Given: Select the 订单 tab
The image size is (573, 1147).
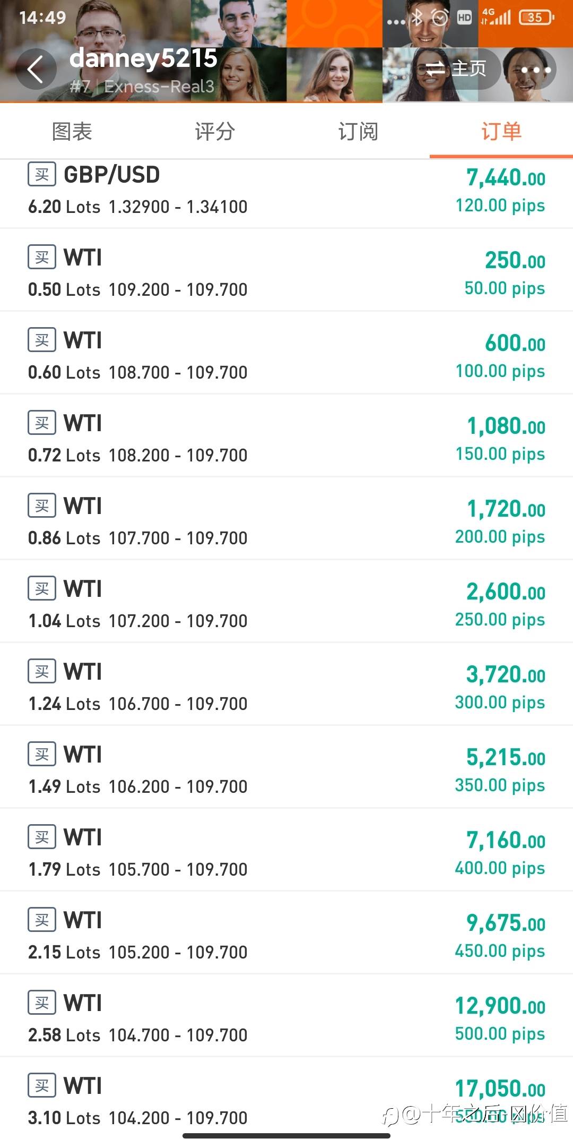Looking at the screenshot, I should coord(501,131).
